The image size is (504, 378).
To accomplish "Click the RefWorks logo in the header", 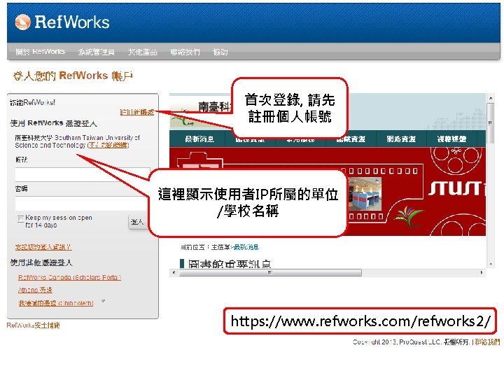I will click(62, 22).
